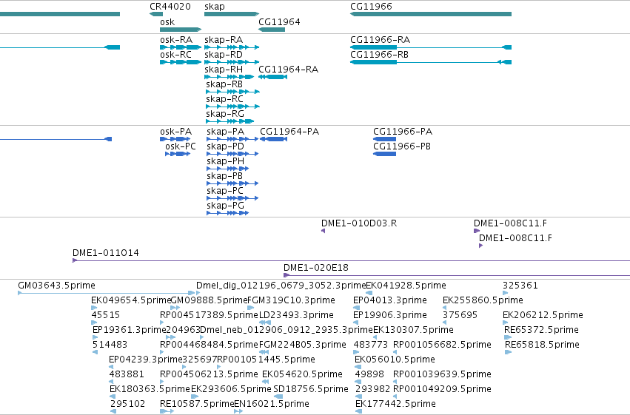Select the 514483 feature
Image resolution: width=630 pixels, height=415 pixels.
tap(110, 345)
